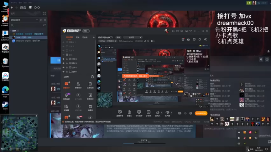Show the hidden 摄像头 1 source
Viewport: 271px width, 152px height.
point(63,42)
